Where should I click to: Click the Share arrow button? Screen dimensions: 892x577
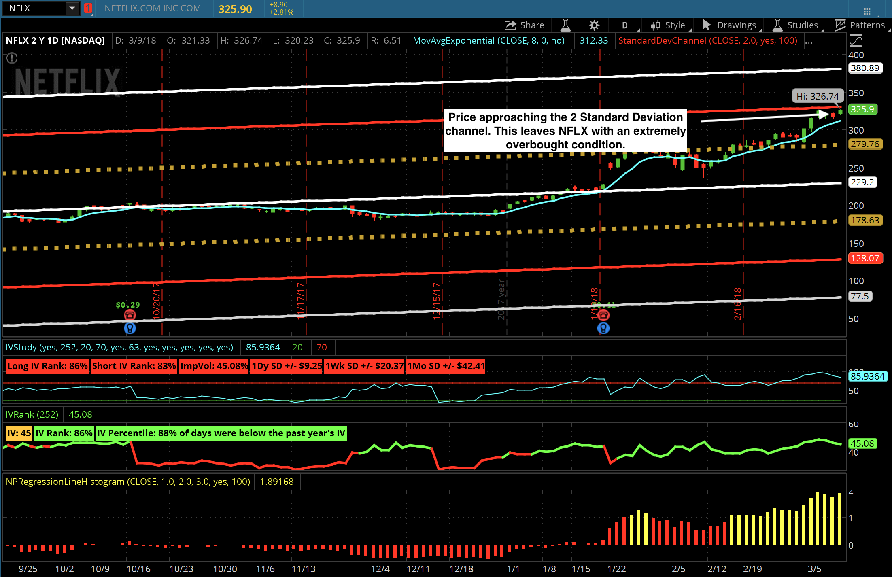pos(525,25)
